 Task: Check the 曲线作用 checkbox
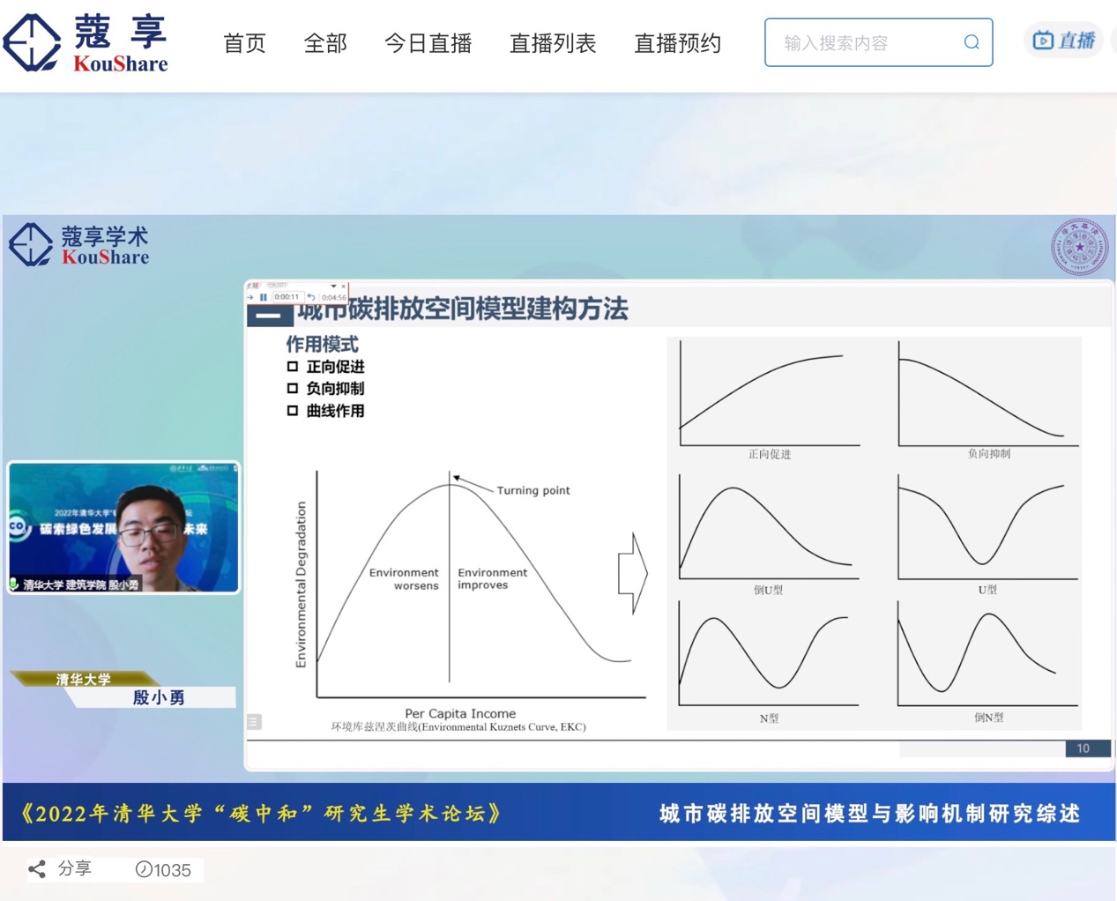[x=293, y=411]
